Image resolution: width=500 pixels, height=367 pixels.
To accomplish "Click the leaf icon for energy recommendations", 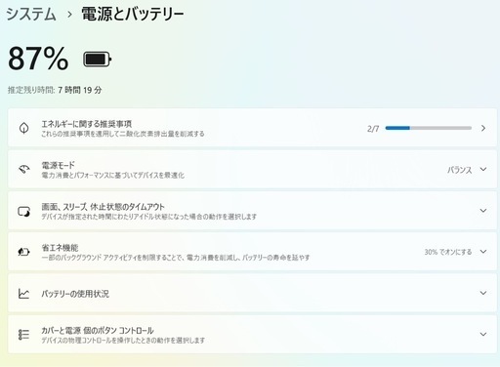I will [23, 128].
